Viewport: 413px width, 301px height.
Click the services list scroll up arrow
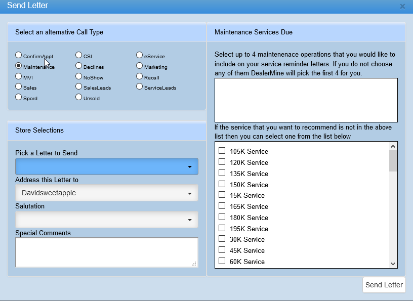click(393, 146)
